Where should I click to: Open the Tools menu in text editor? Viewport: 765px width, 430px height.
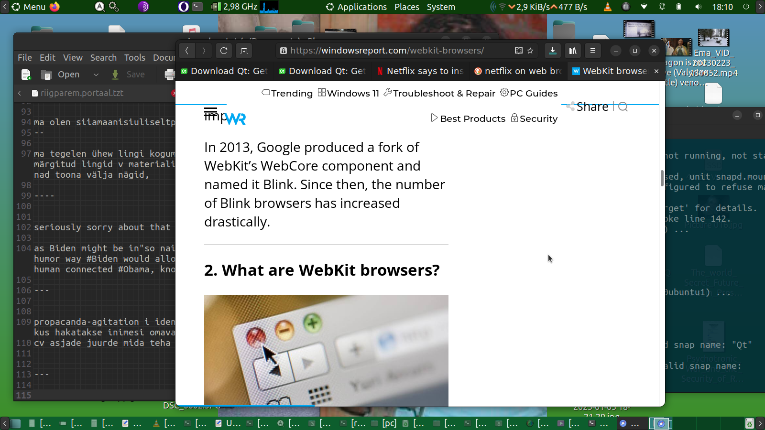[135, 57]
